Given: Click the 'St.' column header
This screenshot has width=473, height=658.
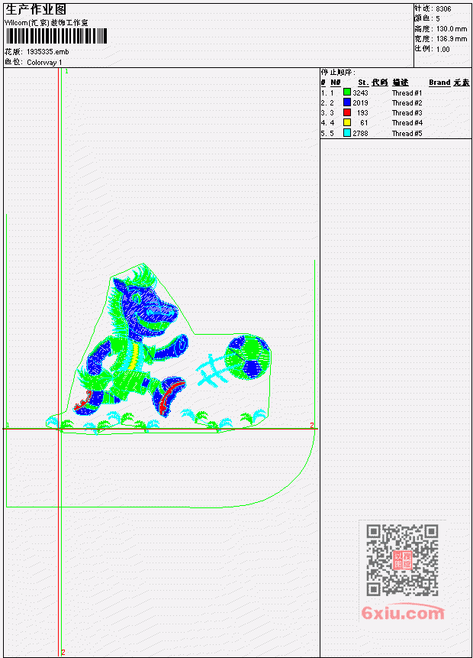Looking at the screenshot, I should point(363,83).
